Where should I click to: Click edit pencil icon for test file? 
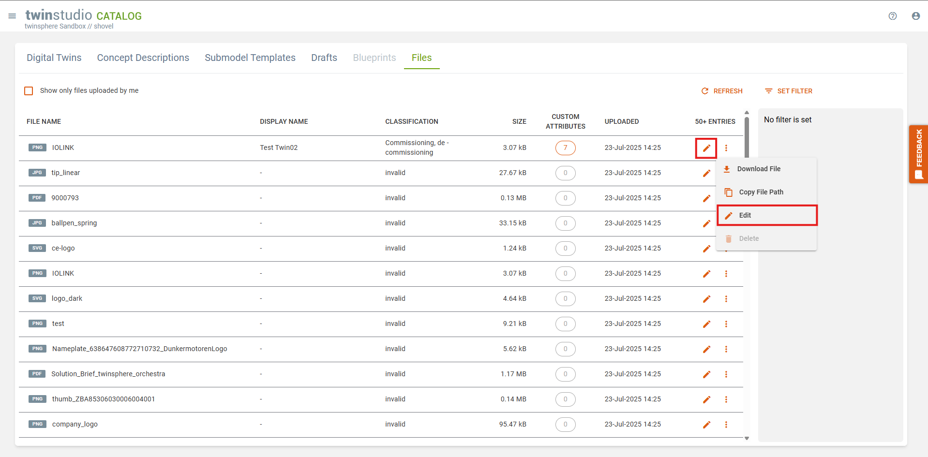pyautogui.click(x=706, y=324)
